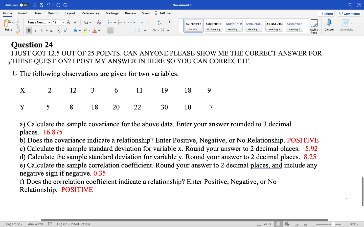This screenshot has width=364, height=227.
Task: Toggle AutoSave on
Action: click(x=24, y=5)
